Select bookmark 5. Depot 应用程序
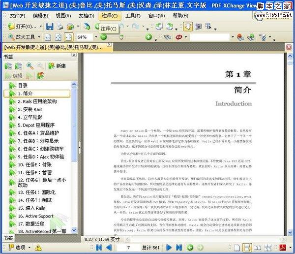Image resolution: width=295 pixels, height=254 pixels. click(x=36, y=126)
